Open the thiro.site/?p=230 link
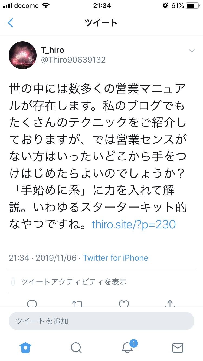Screen dimensions: 203x361 [134, 224]
